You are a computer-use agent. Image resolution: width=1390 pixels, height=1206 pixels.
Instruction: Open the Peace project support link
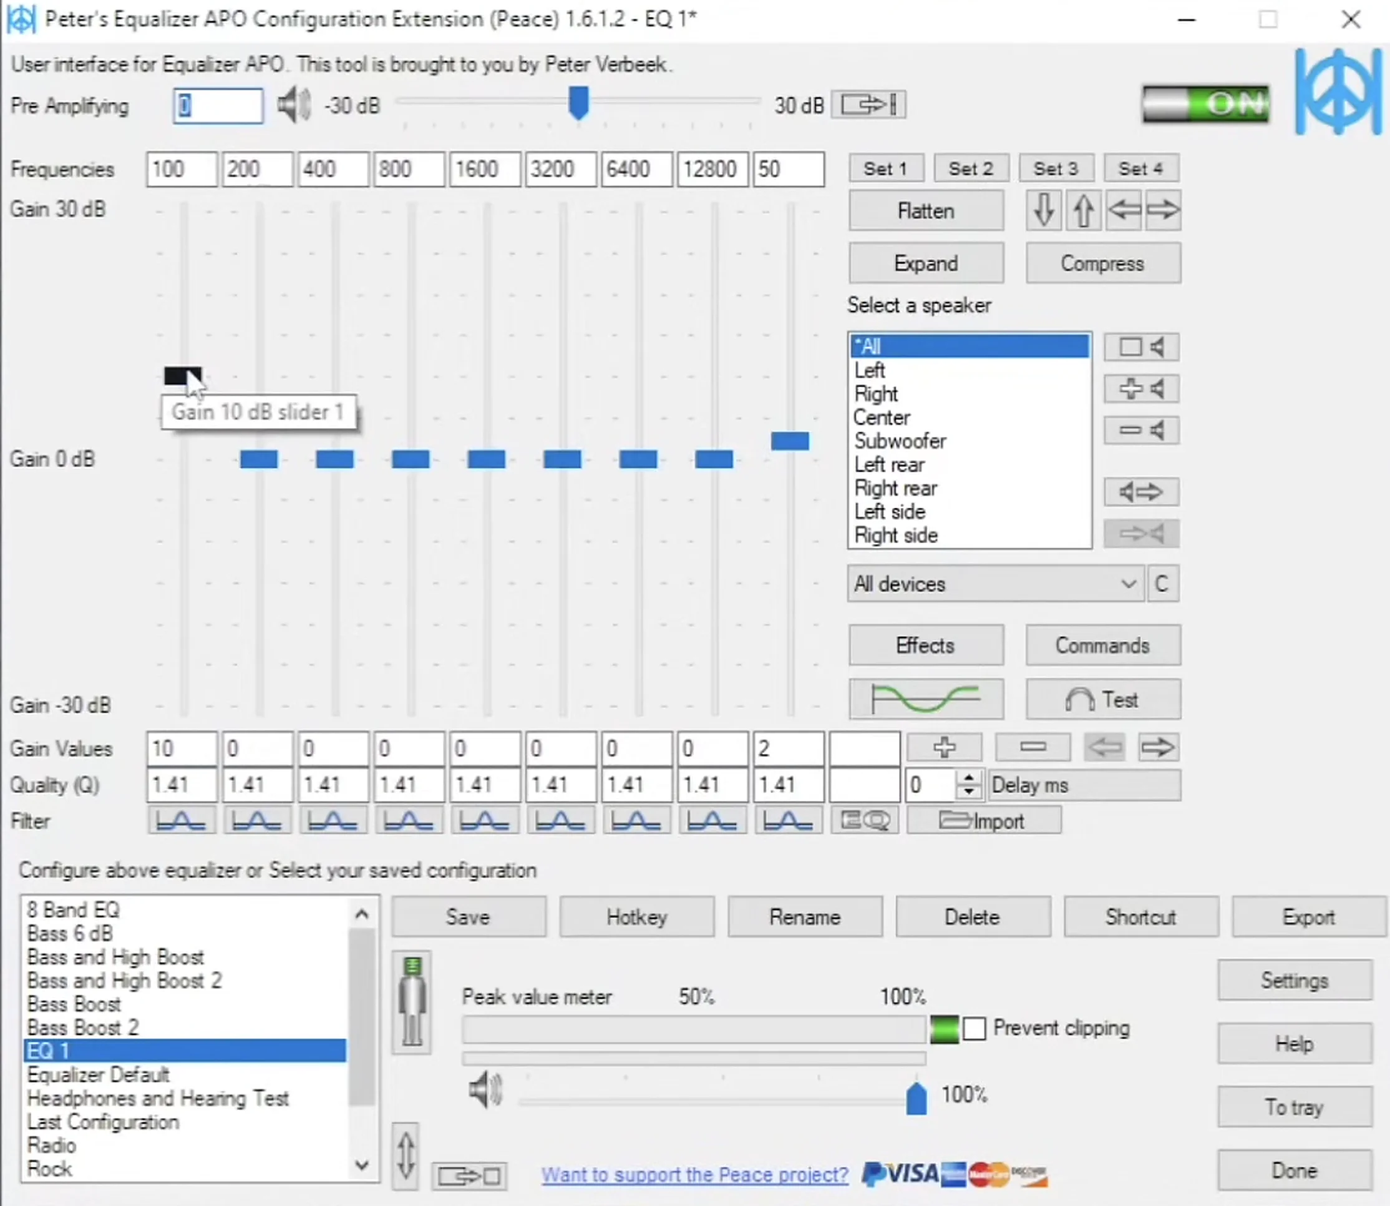[x=694, y=1175]
